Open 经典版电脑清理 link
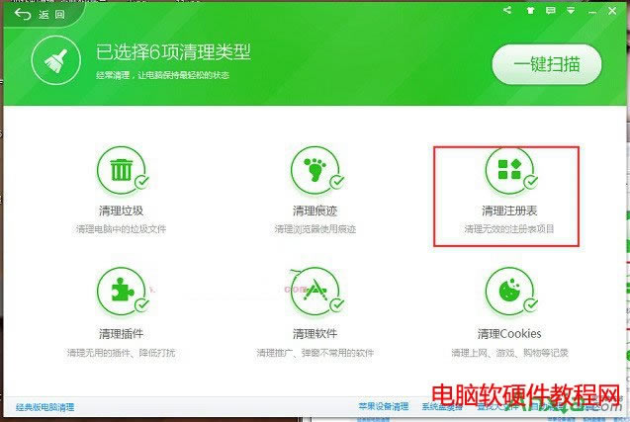 pos(45,407)
